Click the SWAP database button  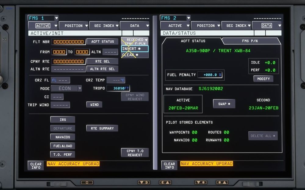[x=224, y=104]
